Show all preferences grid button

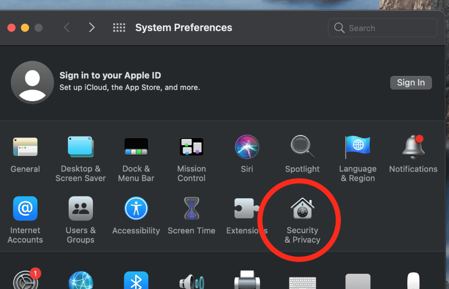click(x=119, y=27)
